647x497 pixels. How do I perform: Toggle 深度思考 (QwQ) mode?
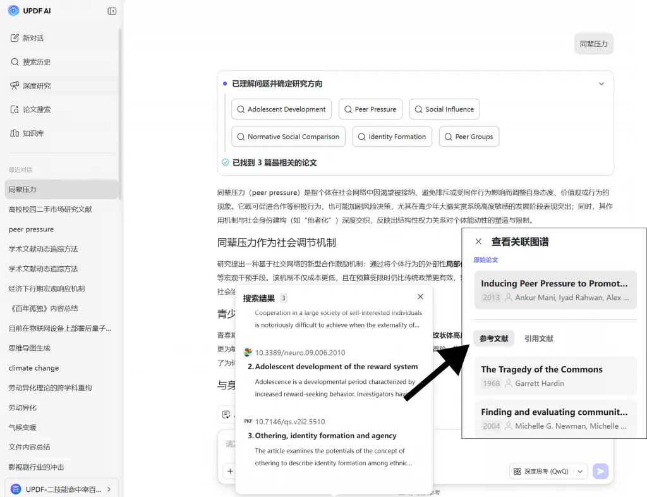coord(541,471)
